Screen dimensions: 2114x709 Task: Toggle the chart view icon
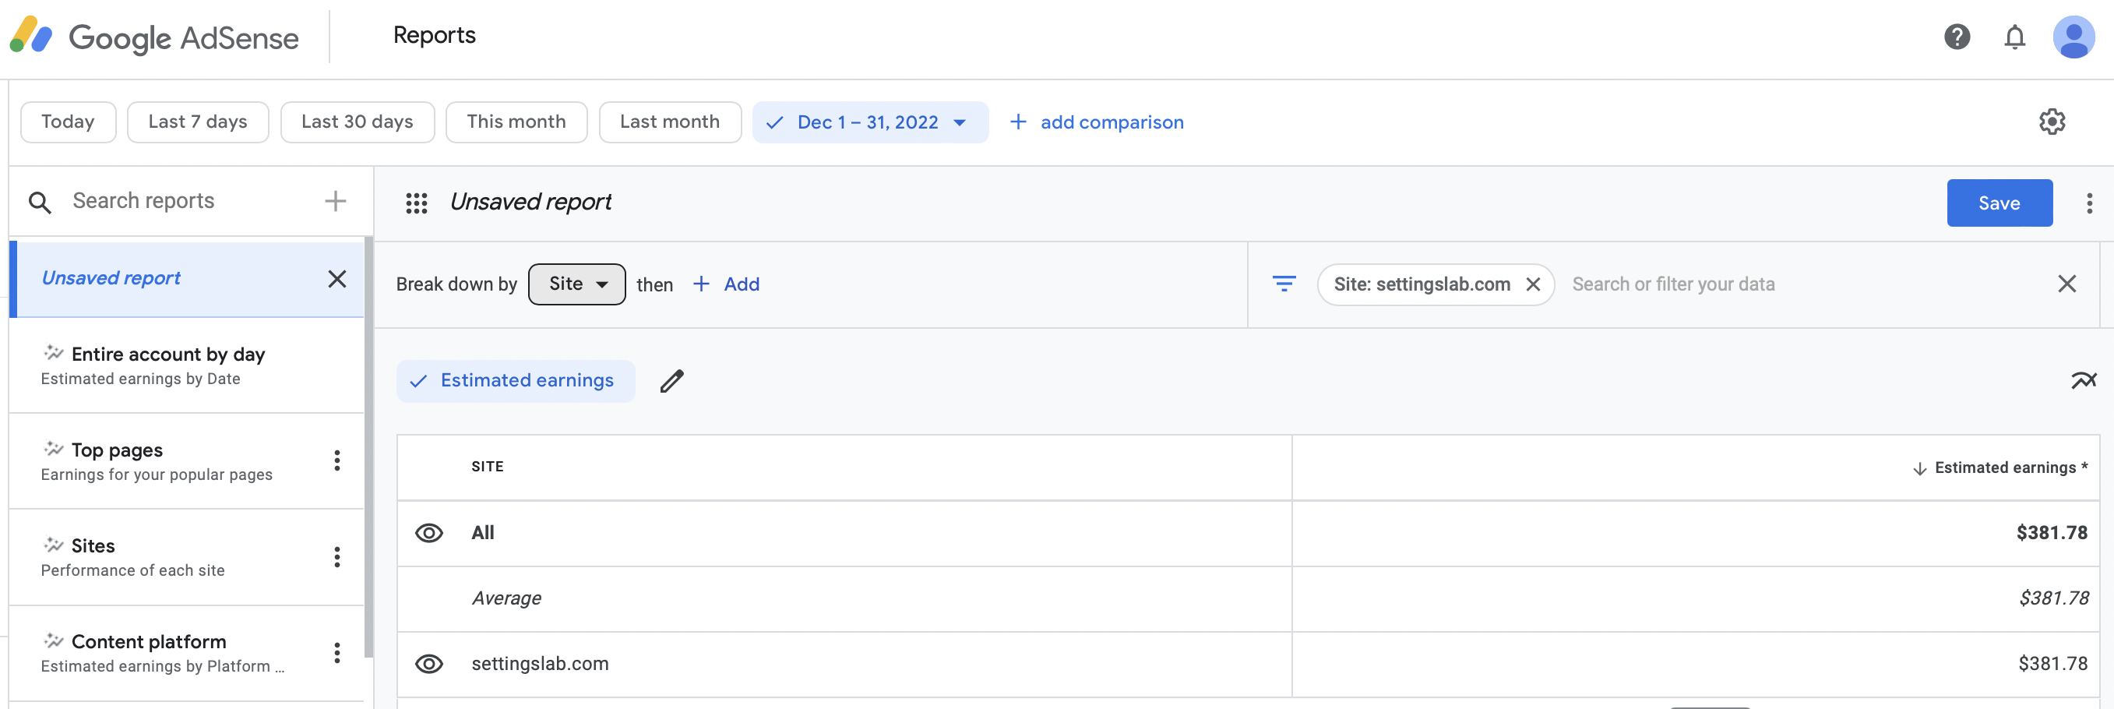tap(2083, 380)
